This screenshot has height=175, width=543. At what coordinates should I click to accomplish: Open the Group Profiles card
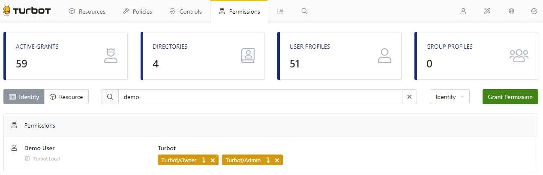pos(477,56)
